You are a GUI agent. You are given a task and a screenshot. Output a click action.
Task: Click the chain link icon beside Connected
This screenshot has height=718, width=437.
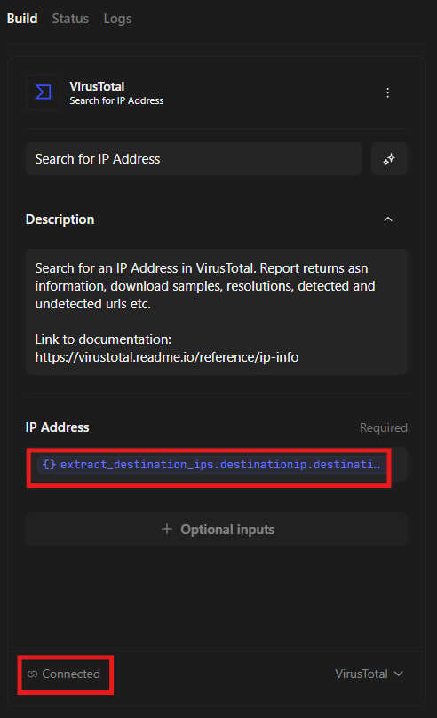32,674
